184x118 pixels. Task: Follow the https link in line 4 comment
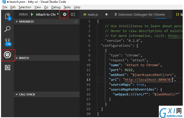click(175, 36)
